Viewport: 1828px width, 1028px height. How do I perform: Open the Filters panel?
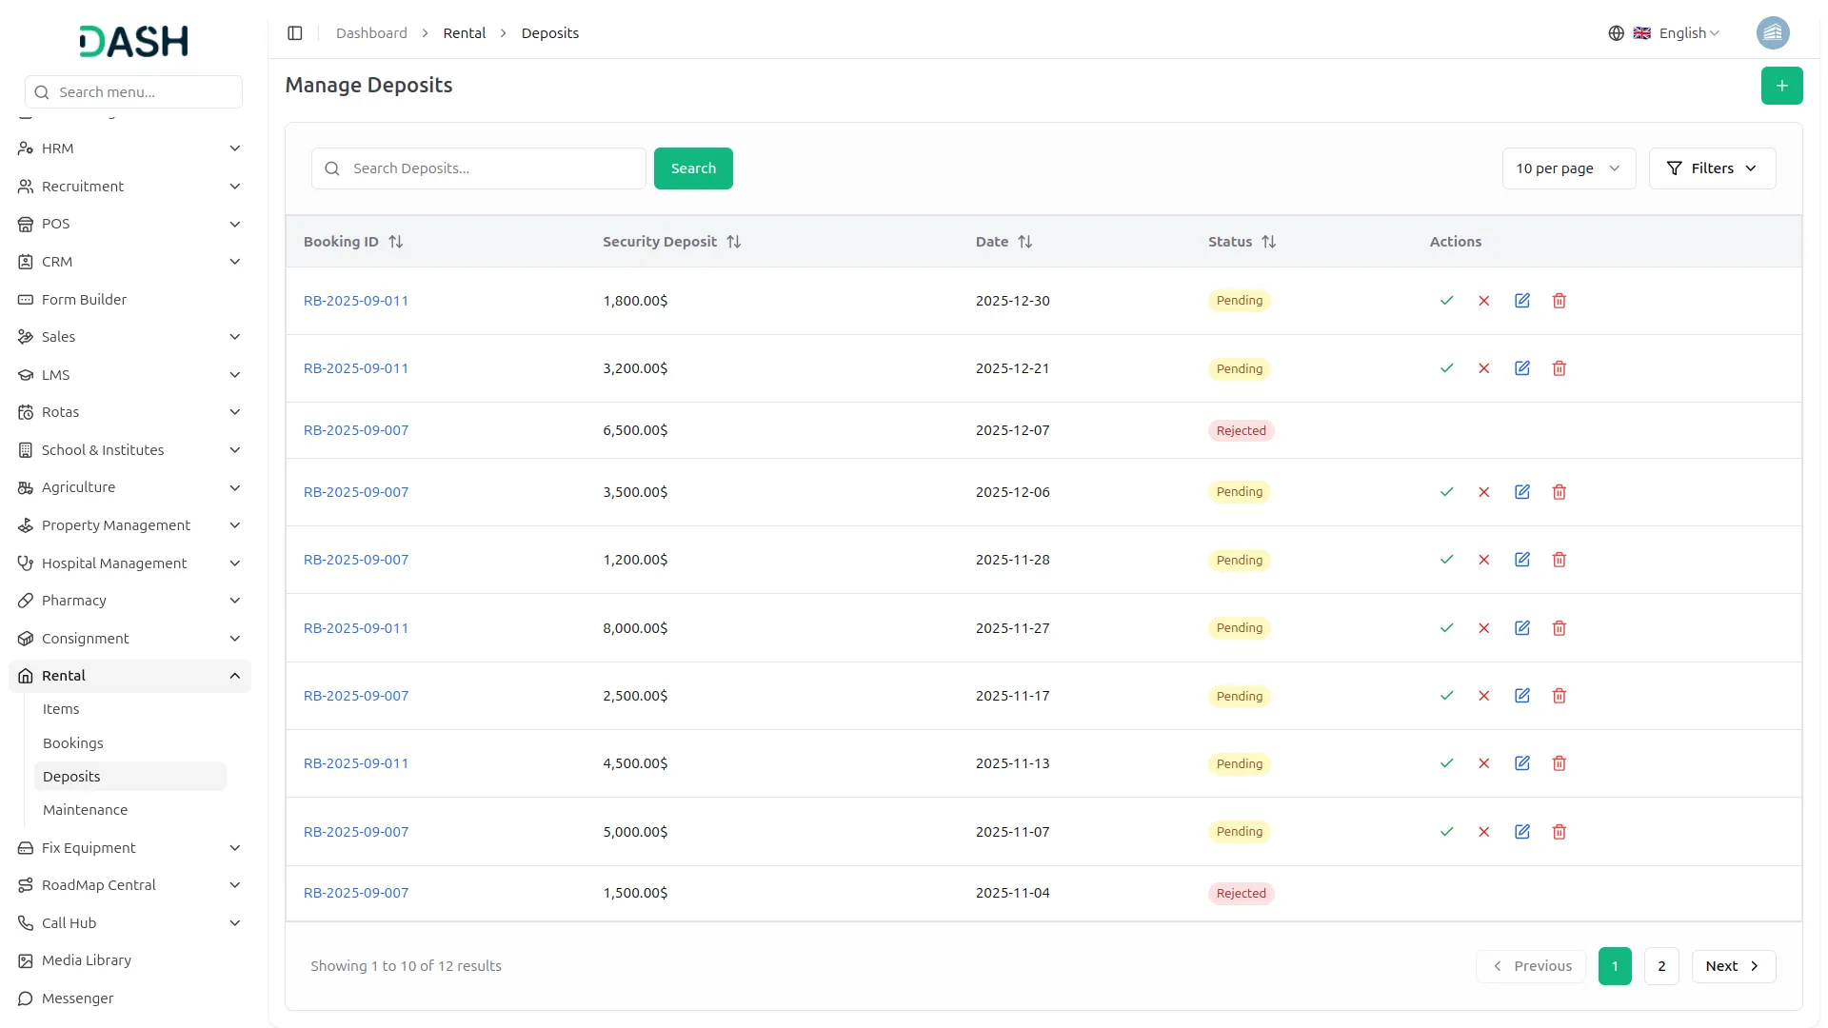coord(1712,168)
